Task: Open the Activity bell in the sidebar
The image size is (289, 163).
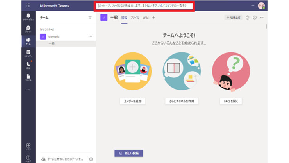Action: coord(28,17)
